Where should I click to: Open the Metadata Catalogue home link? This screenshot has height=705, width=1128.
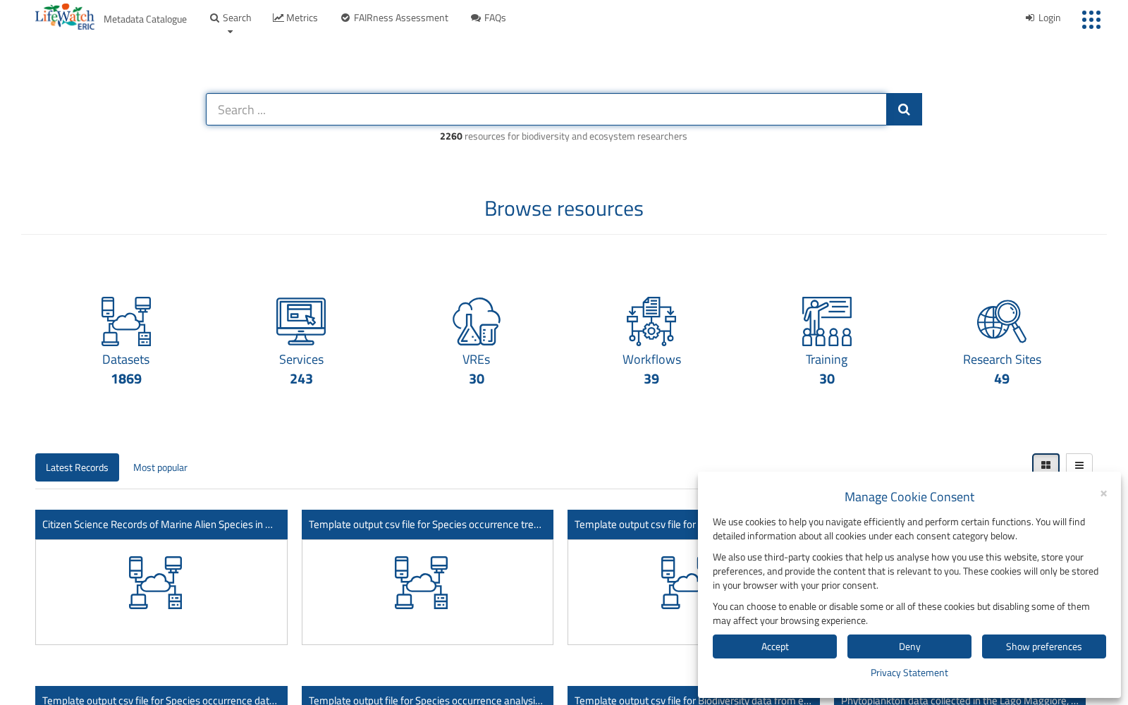pyautogui.click(x=145, y=19)
